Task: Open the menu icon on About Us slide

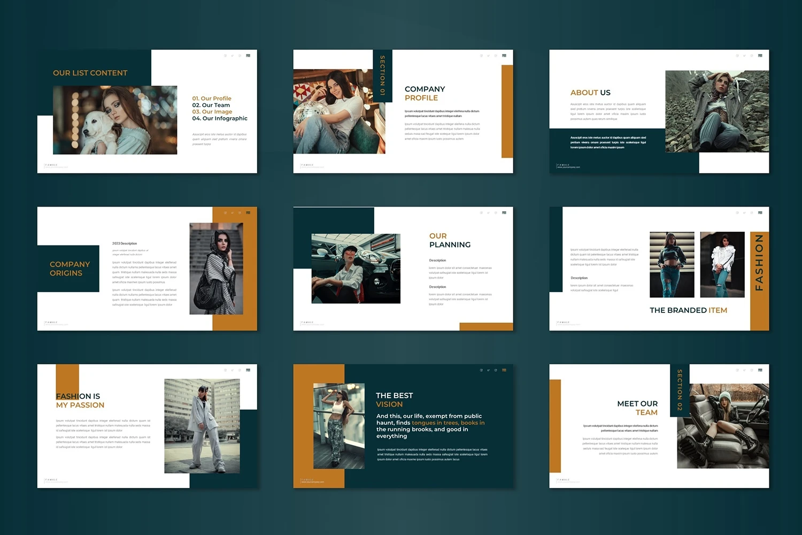Action: (760, 56)
